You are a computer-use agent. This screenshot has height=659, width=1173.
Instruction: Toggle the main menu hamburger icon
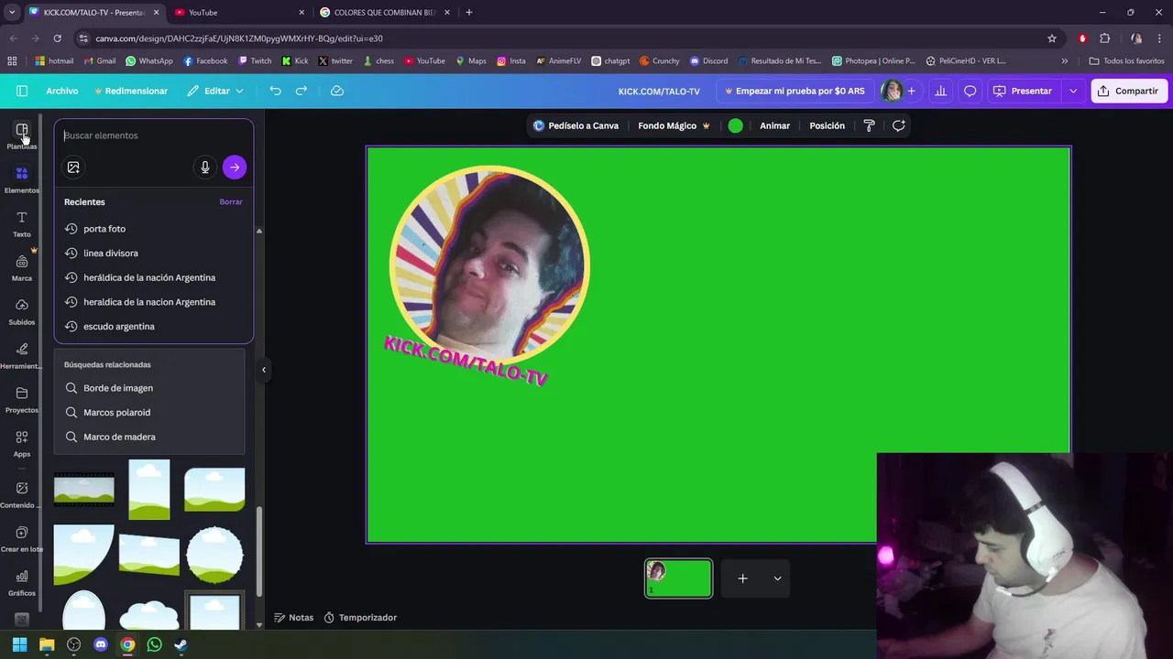click(22, 91)
